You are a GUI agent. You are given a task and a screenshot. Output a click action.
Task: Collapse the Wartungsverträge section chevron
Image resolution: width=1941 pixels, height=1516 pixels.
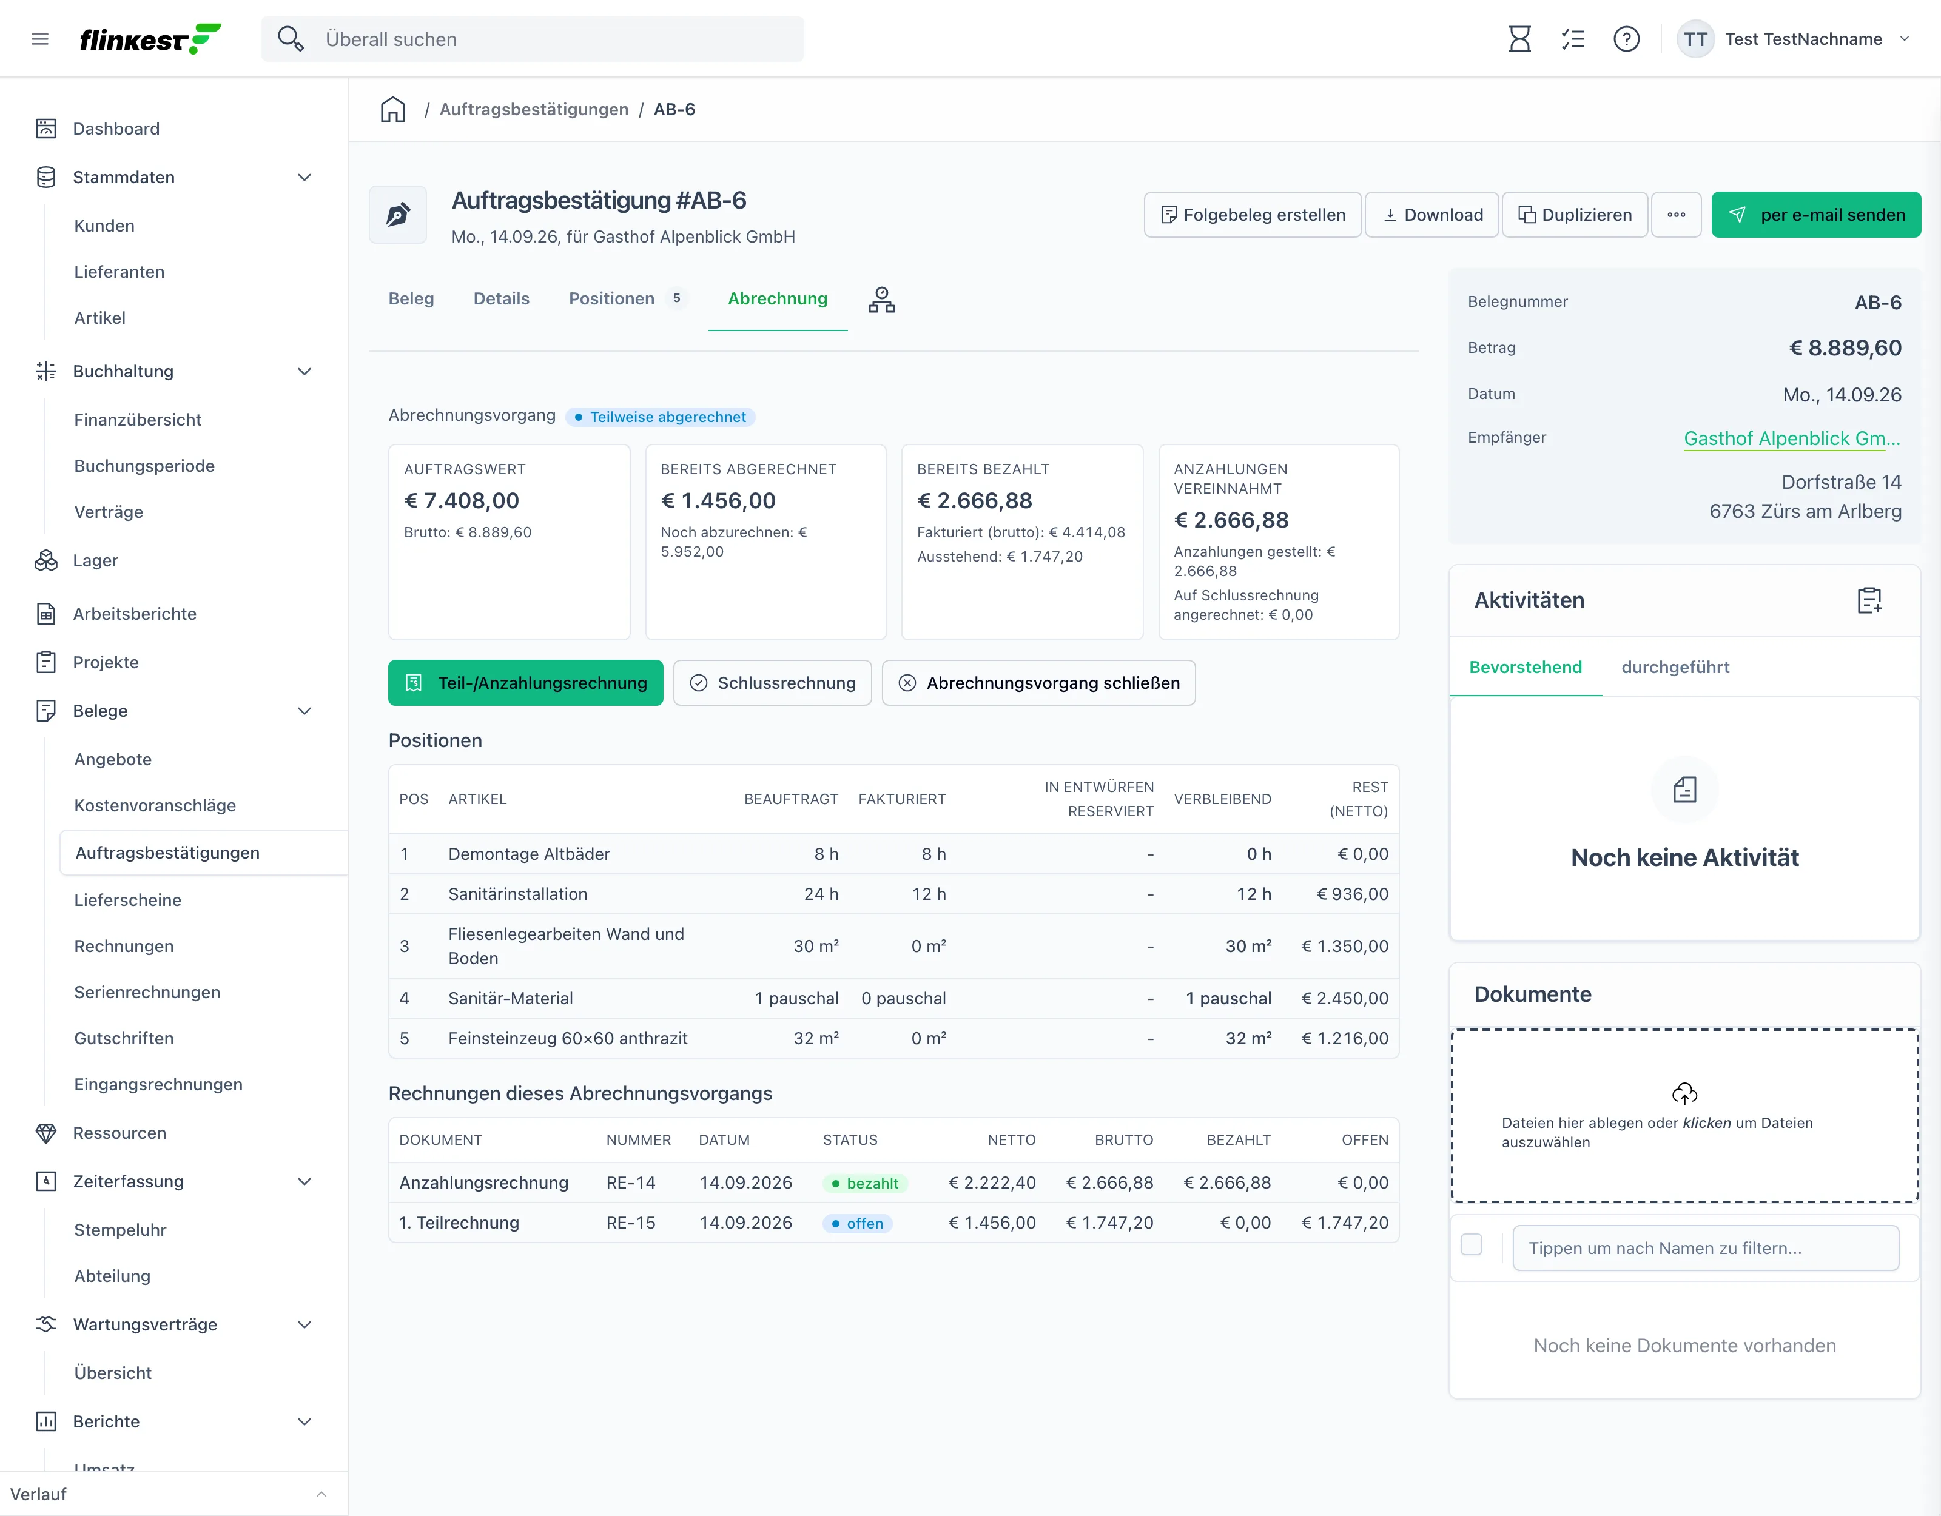[x=305, y=1325]
